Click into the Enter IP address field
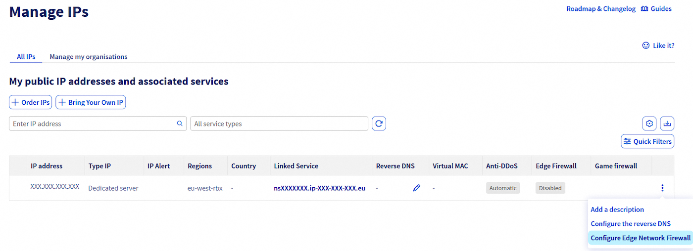Image resolution: width=693 pixels, height=251 pixels. coord(93,124)
